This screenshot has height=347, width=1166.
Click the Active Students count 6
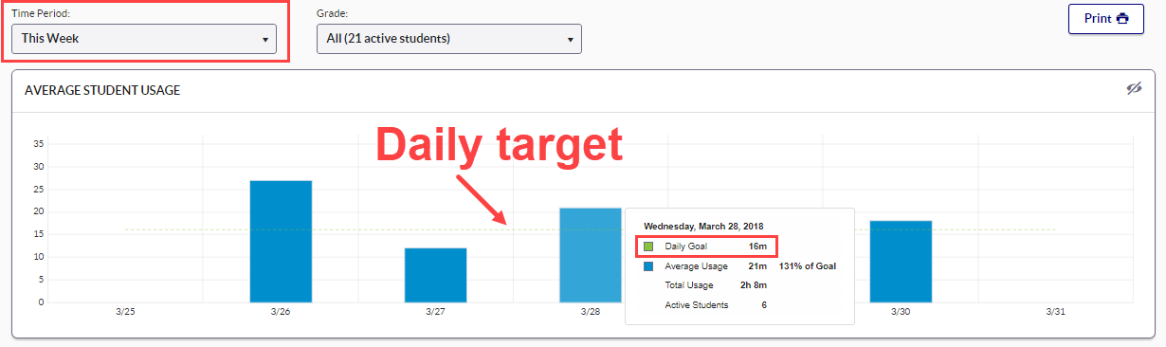[764, 305]
